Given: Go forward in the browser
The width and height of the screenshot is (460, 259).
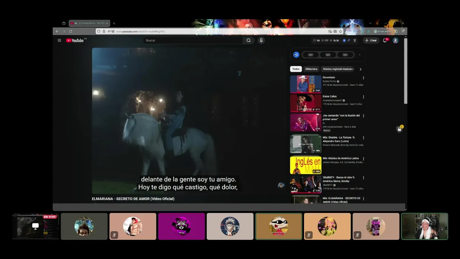Looking at the screenshot, I should (x=64, y=31).
